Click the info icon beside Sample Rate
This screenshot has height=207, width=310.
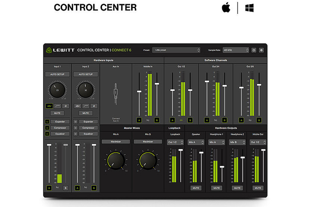point(254,50)
